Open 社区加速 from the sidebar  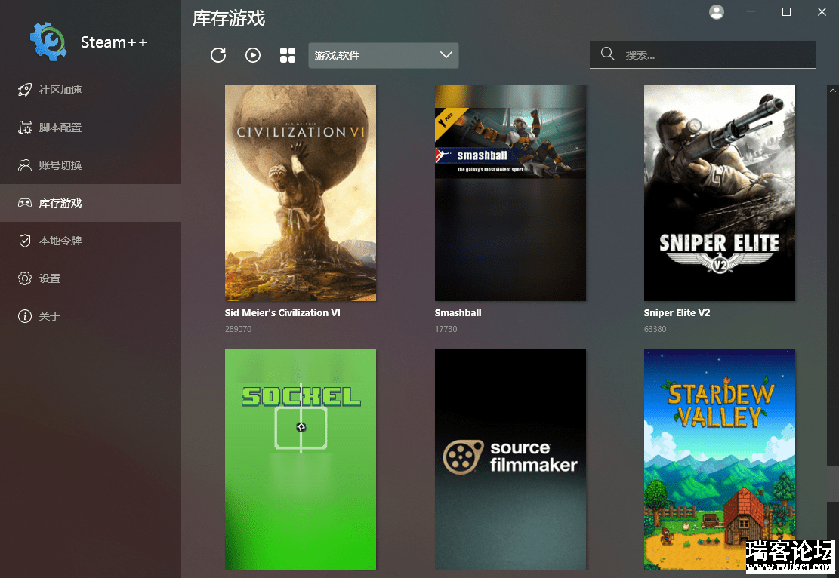coord(60,90)
